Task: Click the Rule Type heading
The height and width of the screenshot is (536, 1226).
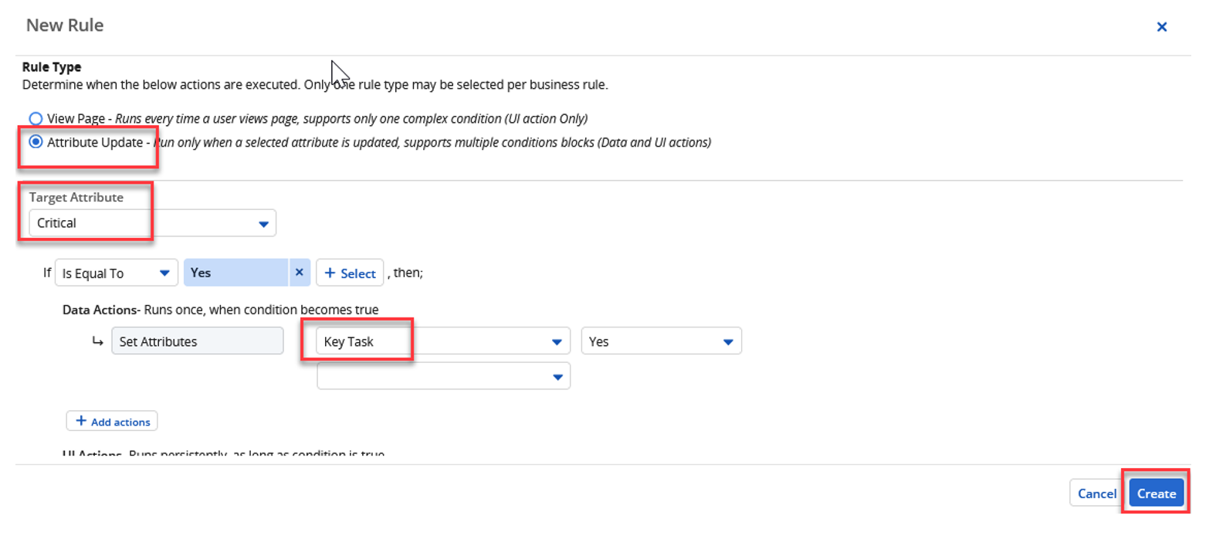Action: (x=52, y=67)
